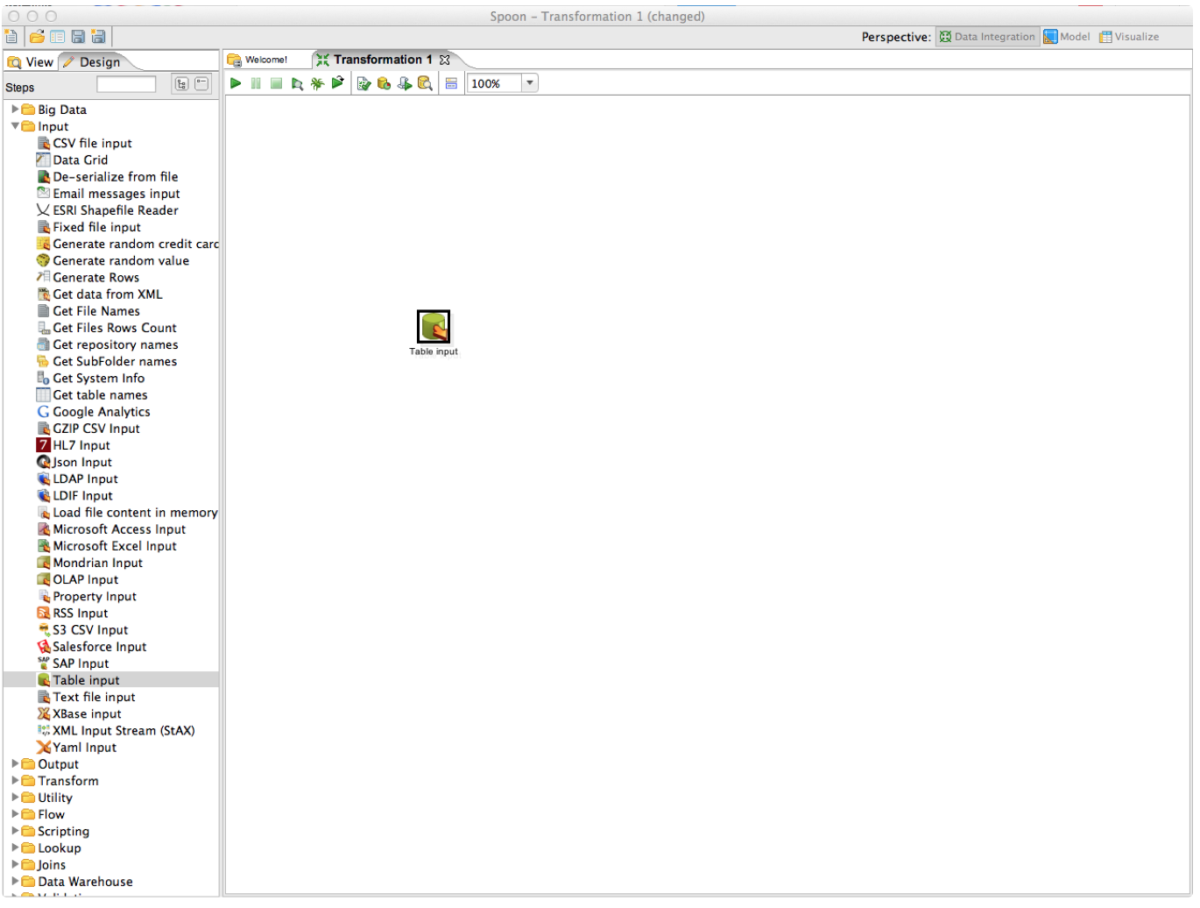Click the new file icon

(x=11, y=37)
